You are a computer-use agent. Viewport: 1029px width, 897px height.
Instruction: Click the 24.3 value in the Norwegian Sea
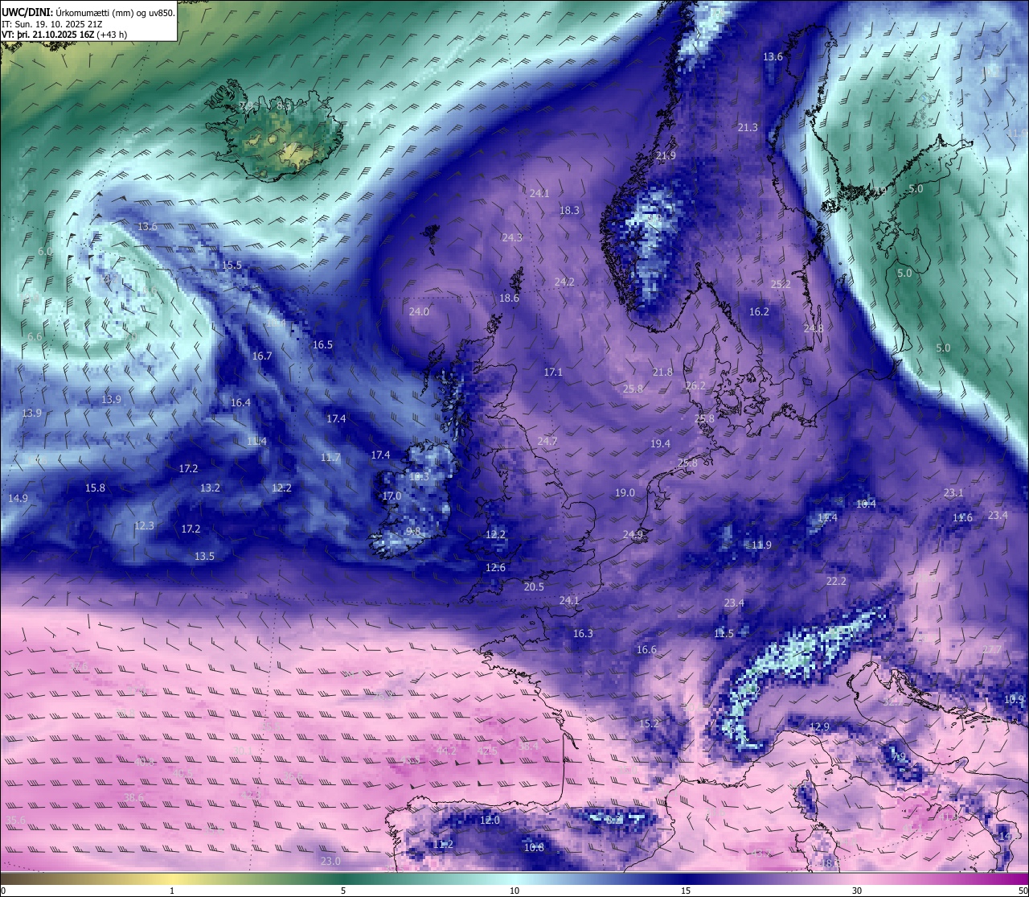click(x=512, y=237)
